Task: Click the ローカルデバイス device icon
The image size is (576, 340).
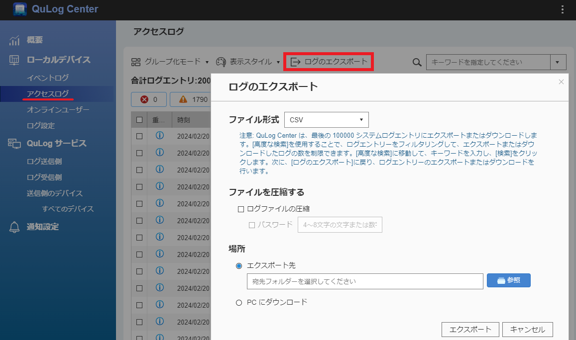Action: [14, 60]
